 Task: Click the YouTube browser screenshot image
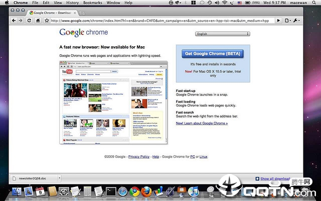pos(113,103)
